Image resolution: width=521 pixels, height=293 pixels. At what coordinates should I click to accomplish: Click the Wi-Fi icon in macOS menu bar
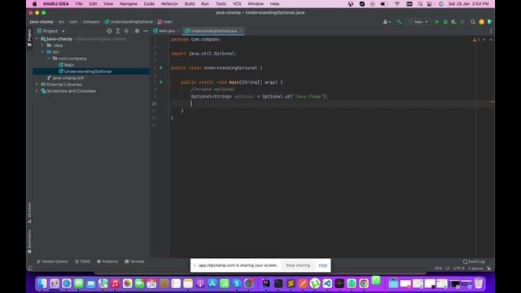coord(397,3)
